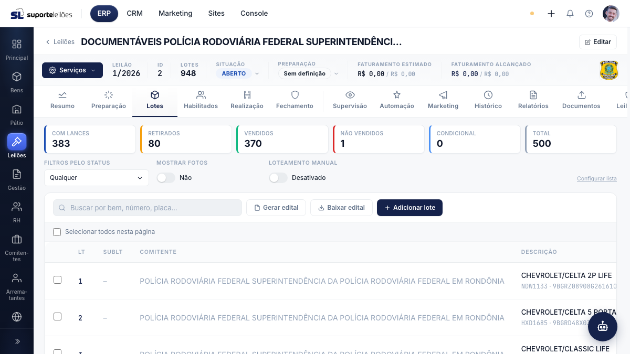The image size is (630, 354).
Task: Expand the Situação ABERTO dropdown
Action: tap(238, 73)
